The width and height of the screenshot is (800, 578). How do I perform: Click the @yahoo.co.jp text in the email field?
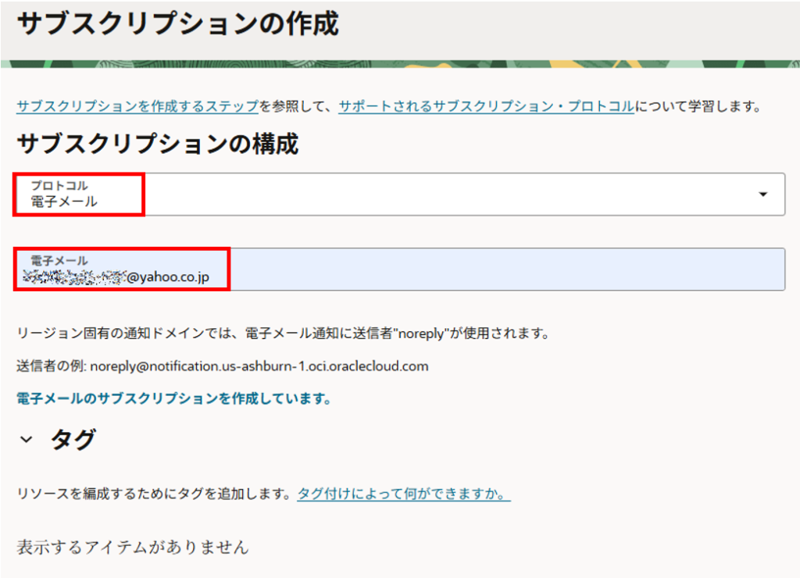pyautogui.click(x=168, y=277)
